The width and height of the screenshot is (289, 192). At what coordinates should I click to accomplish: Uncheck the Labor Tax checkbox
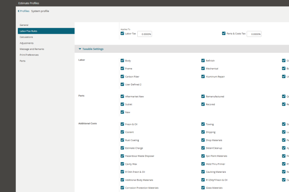[122, 34]
